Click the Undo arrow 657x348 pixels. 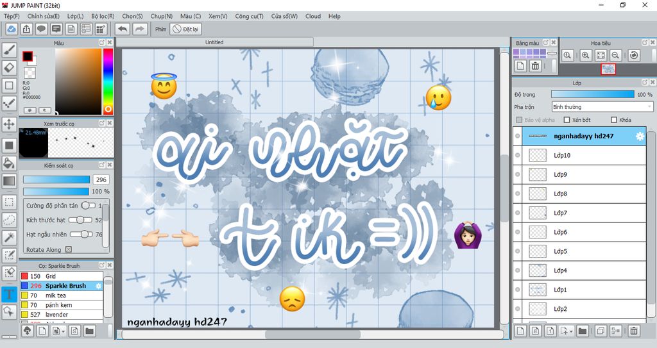(x=123, y=29)
